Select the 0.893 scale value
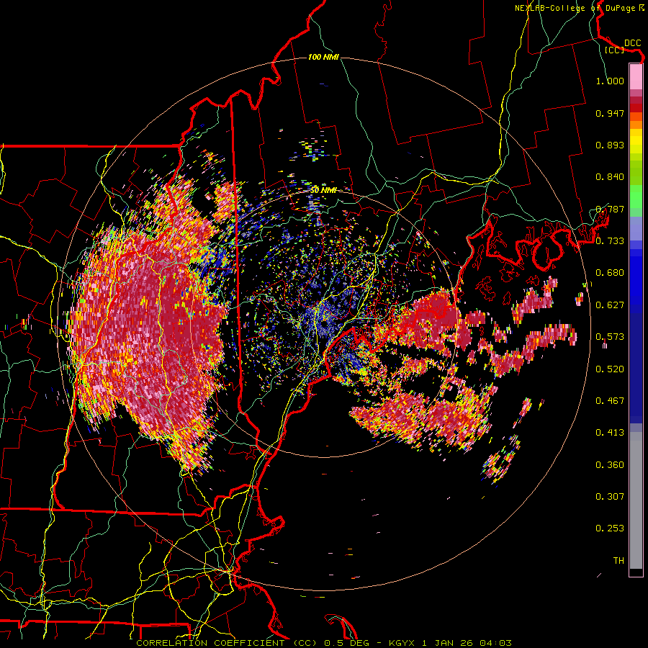Screen dimensions: 648x648 (610, 145)
